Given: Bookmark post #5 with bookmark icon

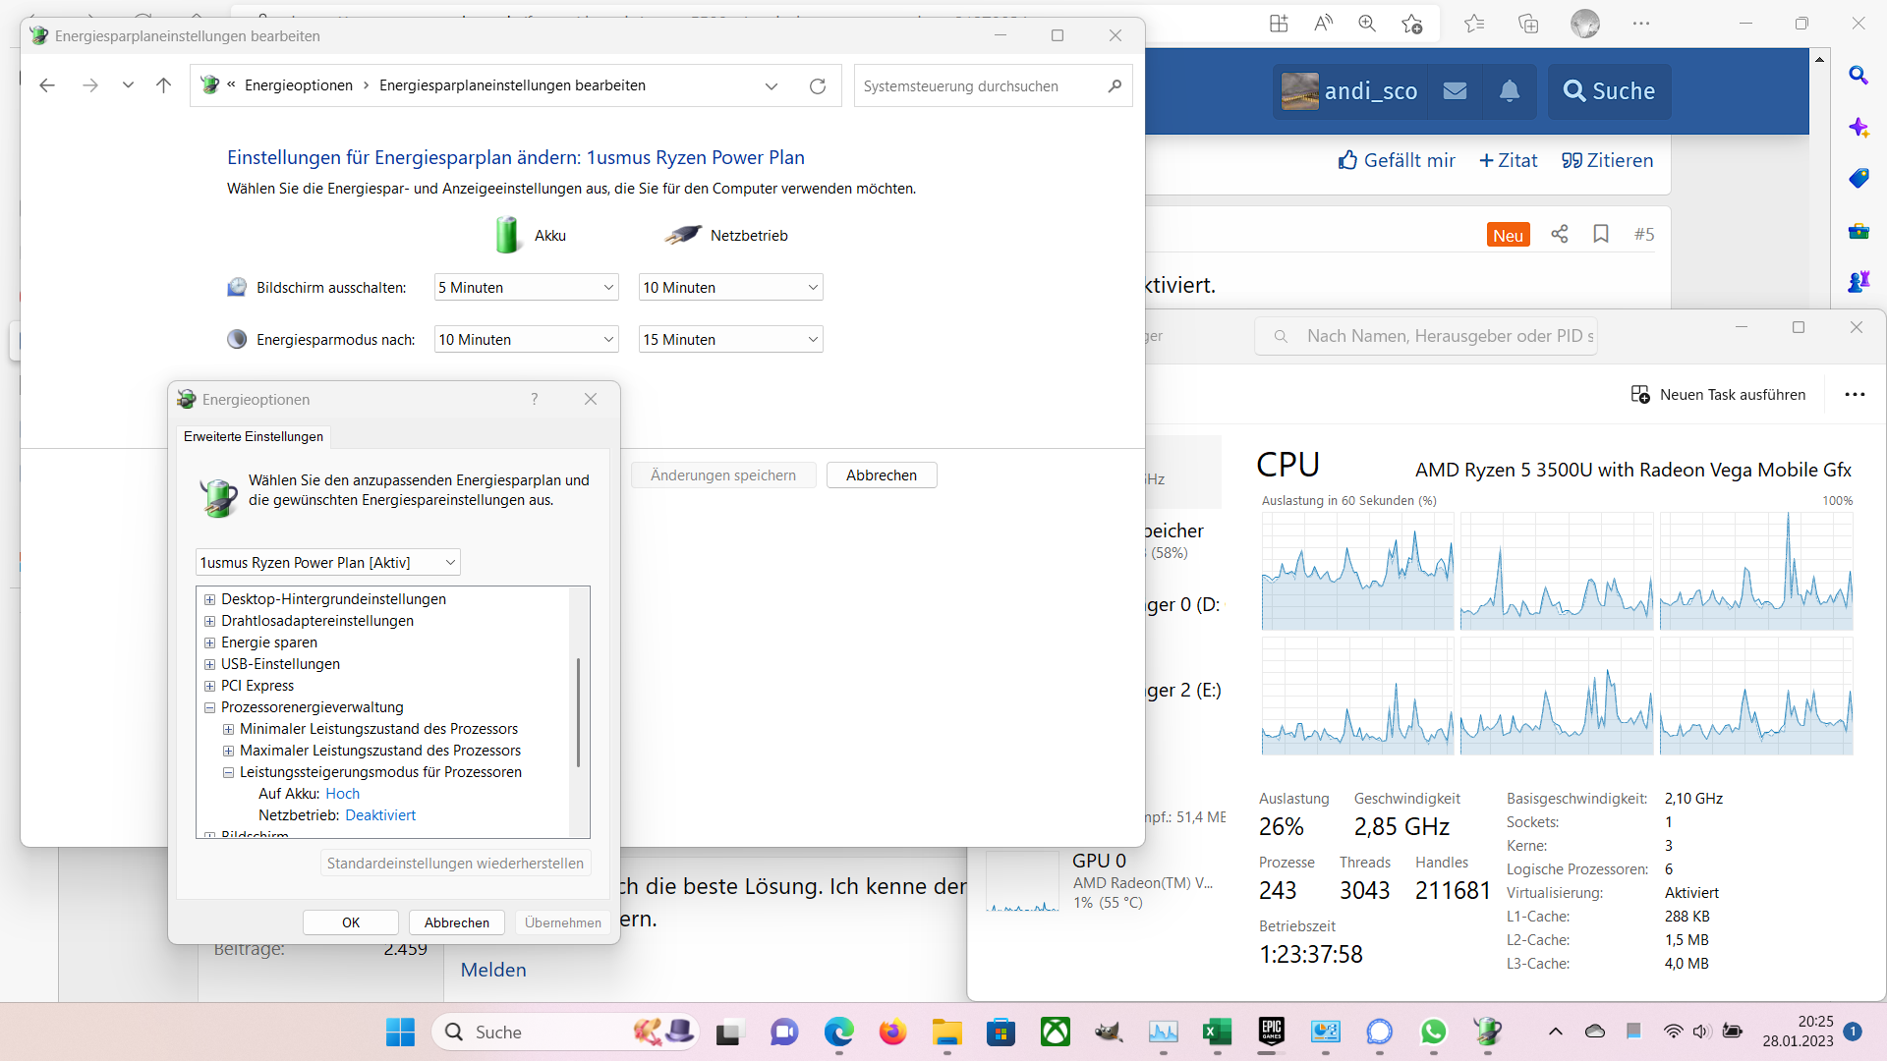Looking at the screenshot, I should pyautogui.click(x=1601, y=234).
